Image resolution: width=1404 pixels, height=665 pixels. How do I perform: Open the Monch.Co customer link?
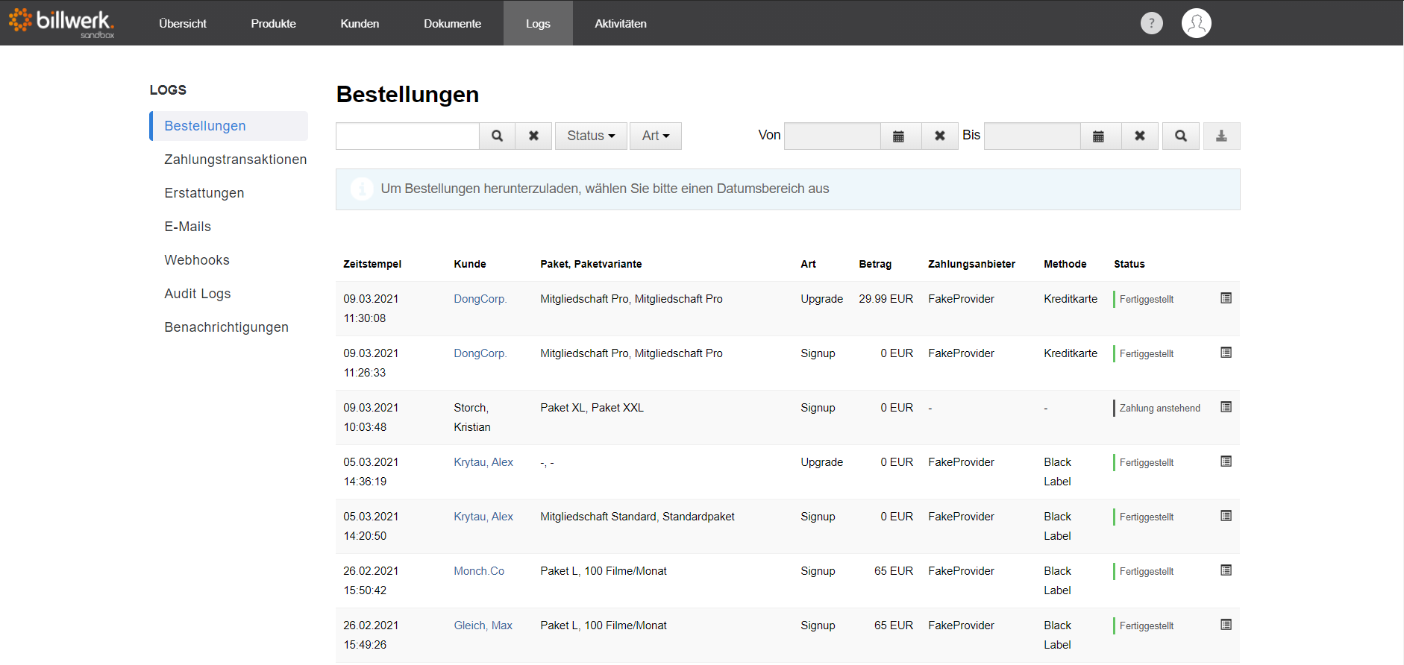479,571
